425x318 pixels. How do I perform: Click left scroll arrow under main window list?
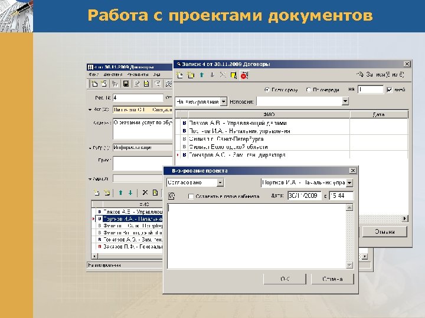tap(94, 256)
